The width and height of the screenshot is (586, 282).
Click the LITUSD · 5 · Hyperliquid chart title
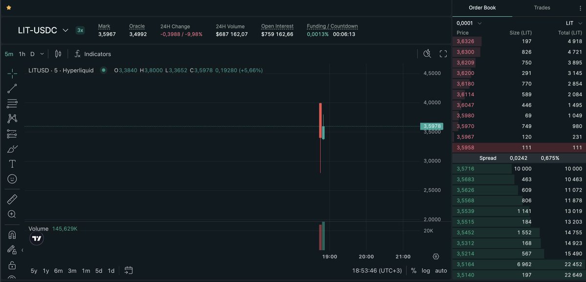61,70
